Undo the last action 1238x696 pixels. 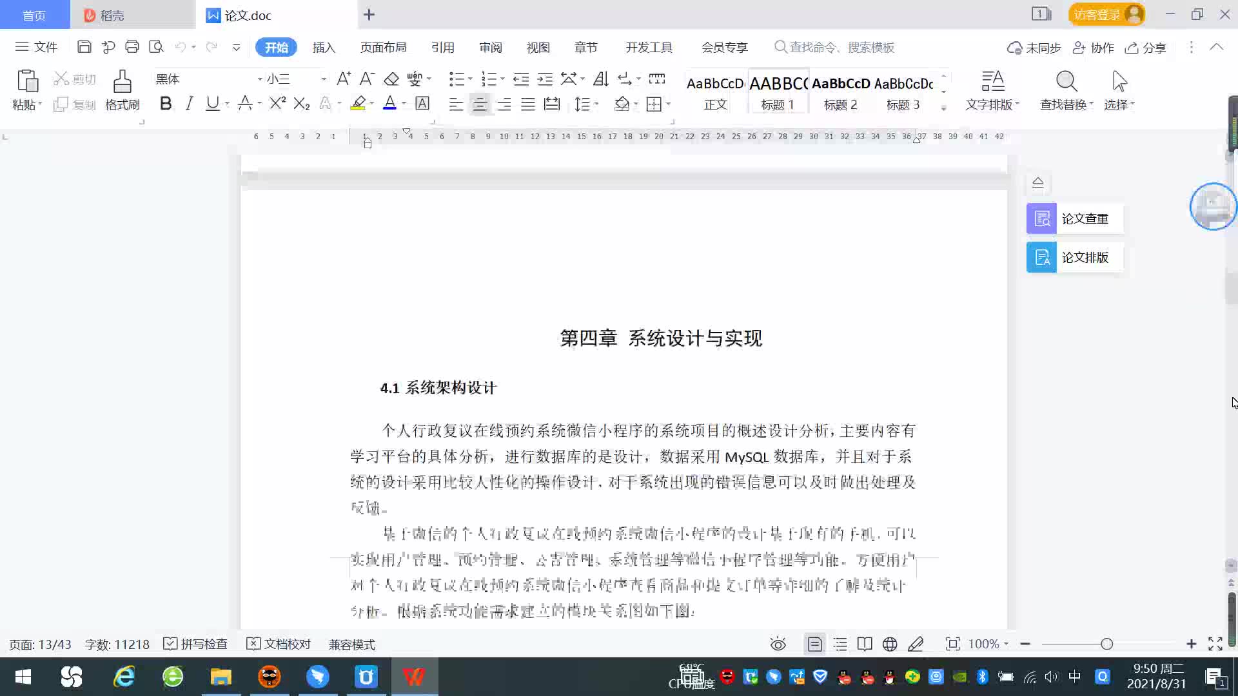181,47
